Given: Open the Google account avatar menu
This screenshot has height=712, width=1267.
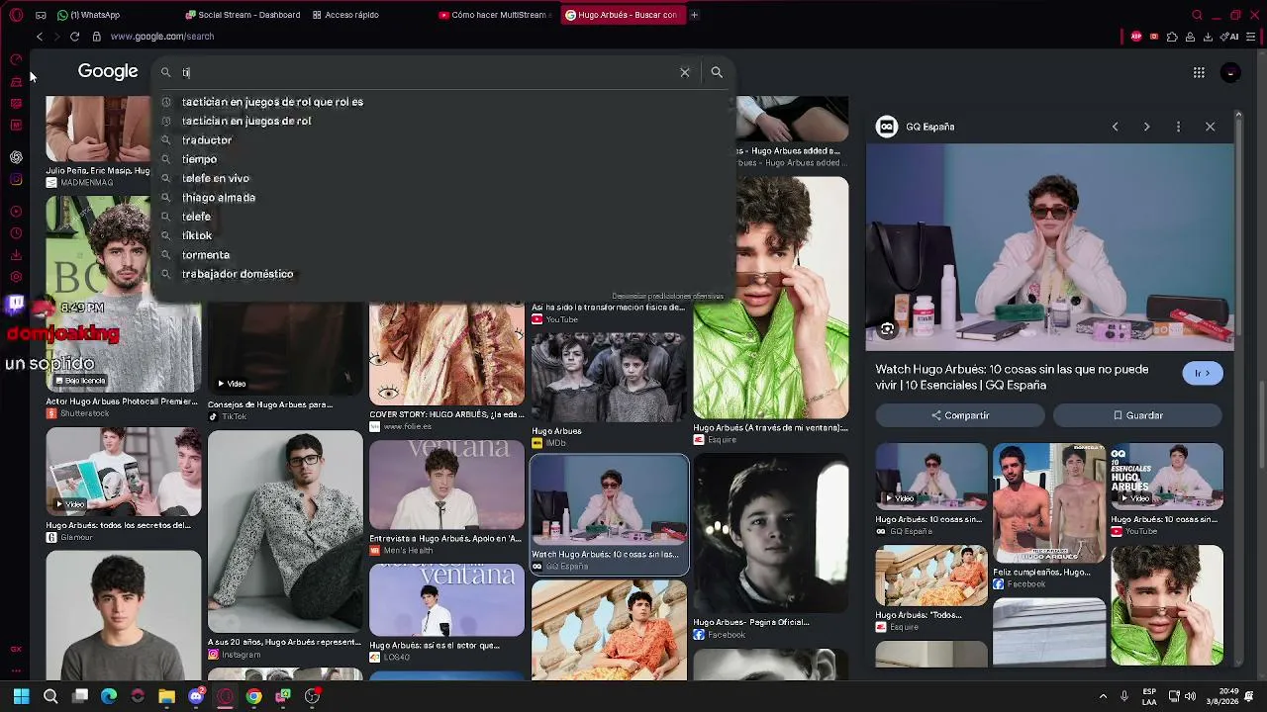Looking at the screenshot, I should (1230, 72).
